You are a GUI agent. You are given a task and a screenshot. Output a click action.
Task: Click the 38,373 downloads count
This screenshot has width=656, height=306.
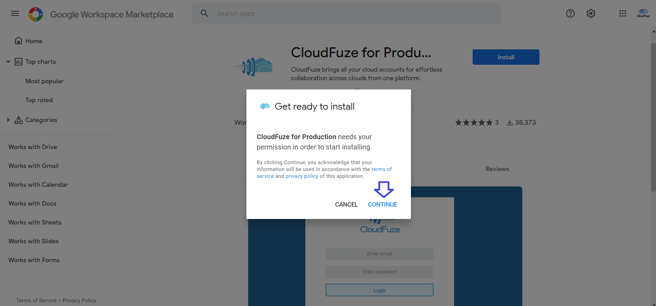(x=525, y=123)
